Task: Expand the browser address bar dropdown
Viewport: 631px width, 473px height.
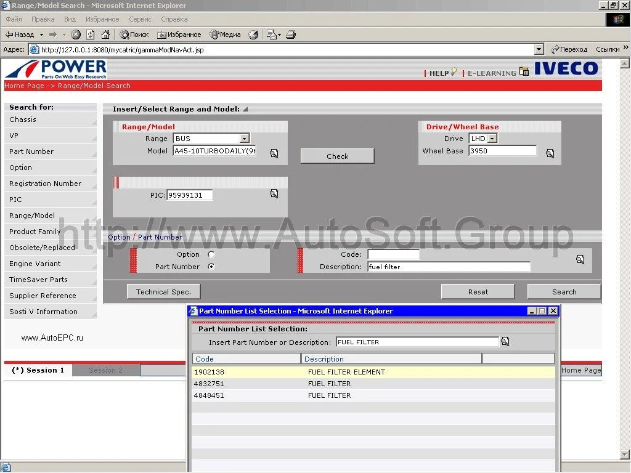Action: [x=539, y=49]
